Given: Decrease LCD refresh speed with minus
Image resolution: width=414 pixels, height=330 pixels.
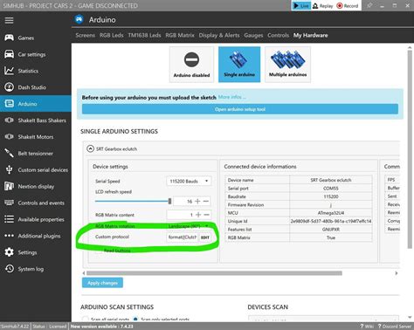Looking at the screenshot, I should (x=206, y=201).
